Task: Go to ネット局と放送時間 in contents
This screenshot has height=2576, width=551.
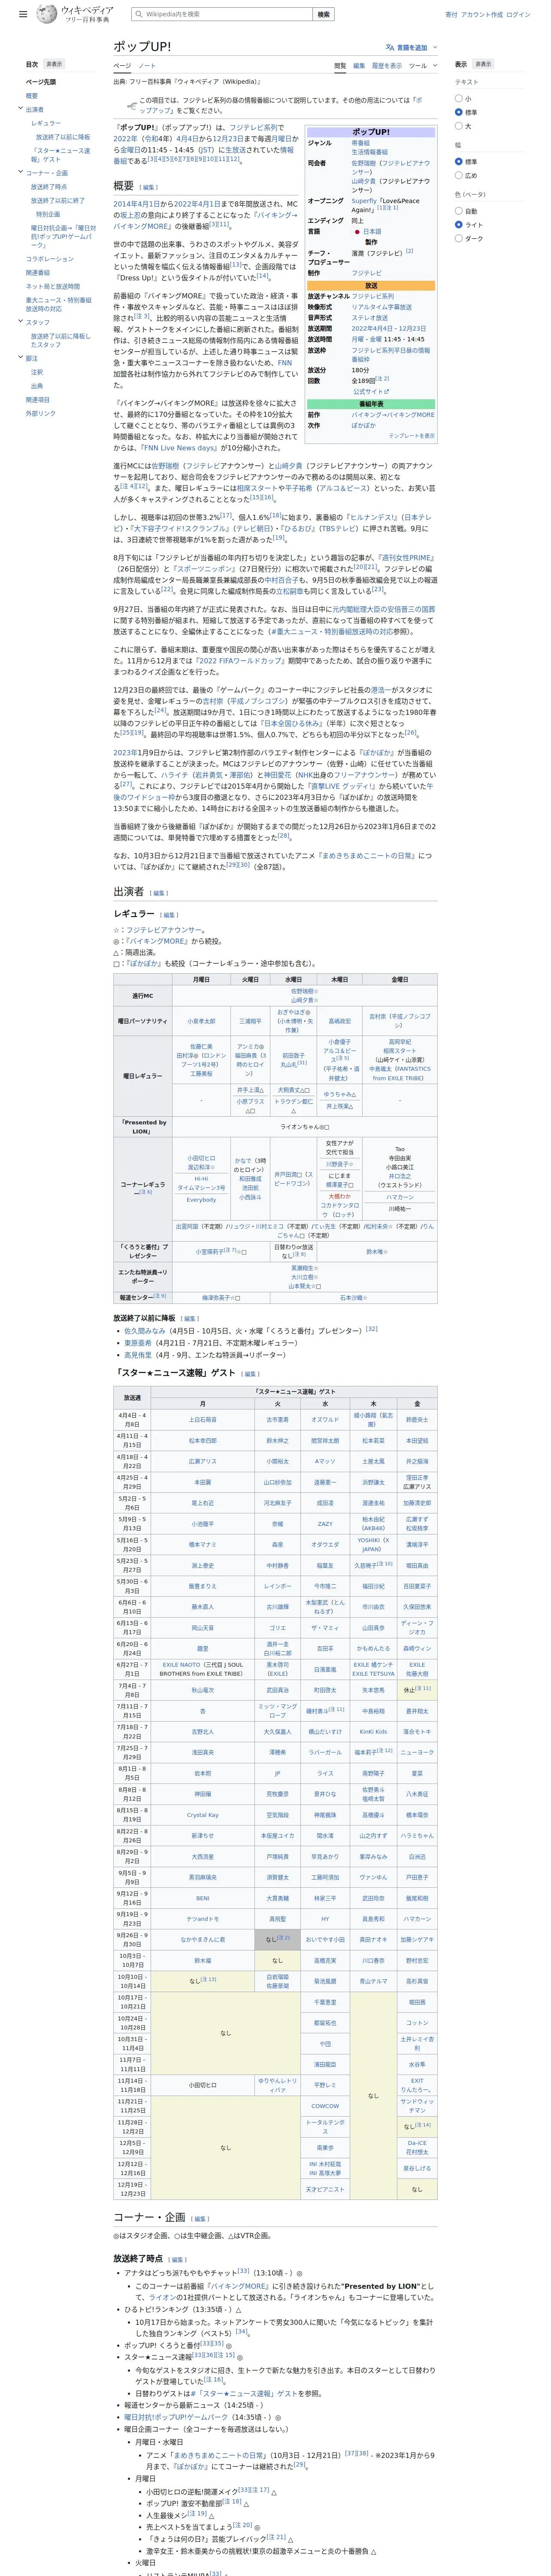Action: point(53,286)
